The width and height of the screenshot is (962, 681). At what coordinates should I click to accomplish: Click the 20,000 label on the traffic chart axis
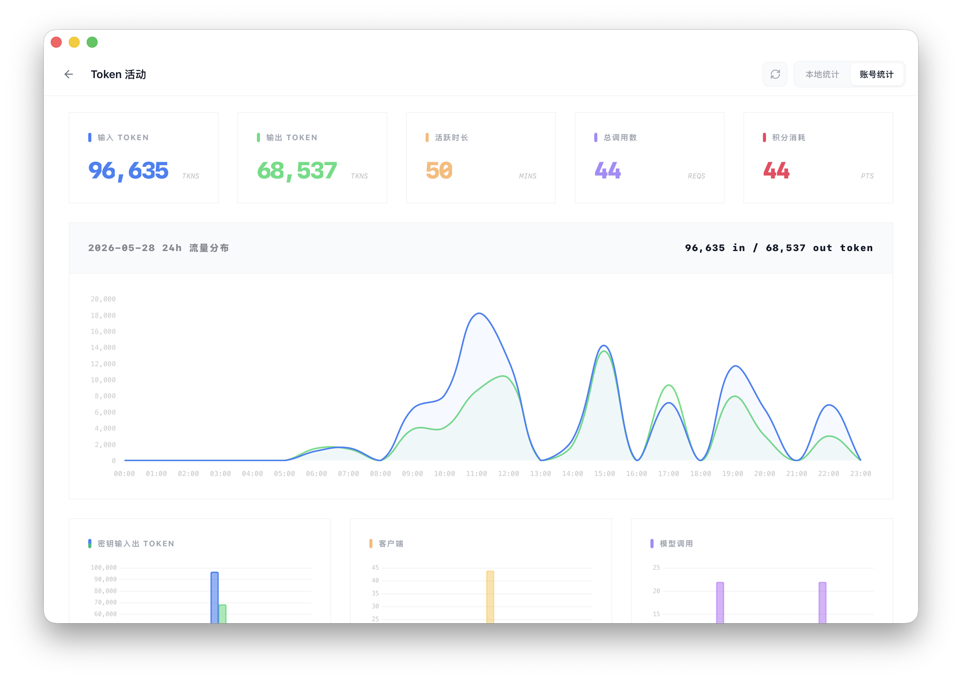[103, 299]
